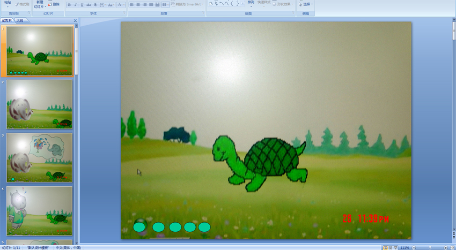Switch to Slide Sorter view
456x250 pixels.
391,248
